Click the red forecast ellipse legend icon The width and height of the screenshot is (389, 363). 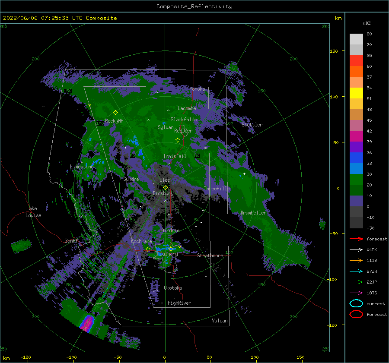coord(356,314)
